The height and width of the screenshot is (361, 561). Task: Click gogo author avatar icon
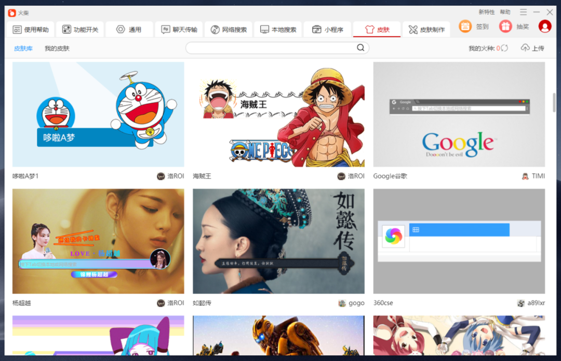[x=342, y=303]
